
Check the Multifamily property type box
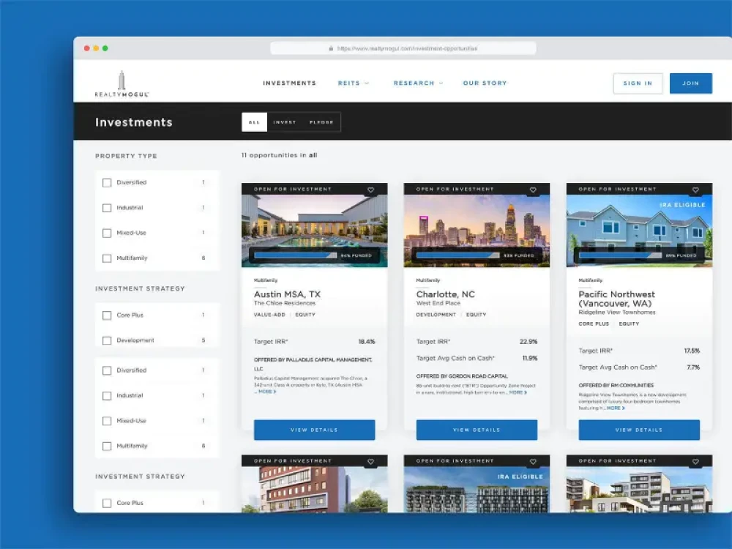coord(107,258)
